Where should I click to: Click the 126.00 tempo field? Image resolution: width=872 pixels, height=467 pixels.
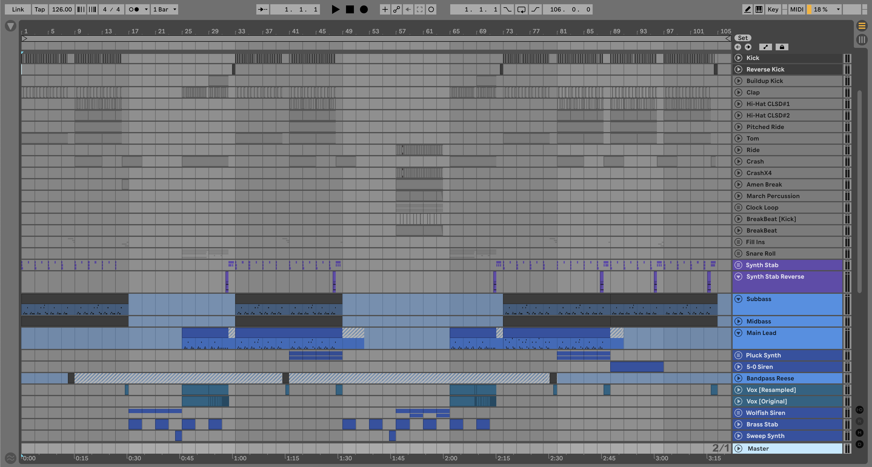(x=62, y=9)
